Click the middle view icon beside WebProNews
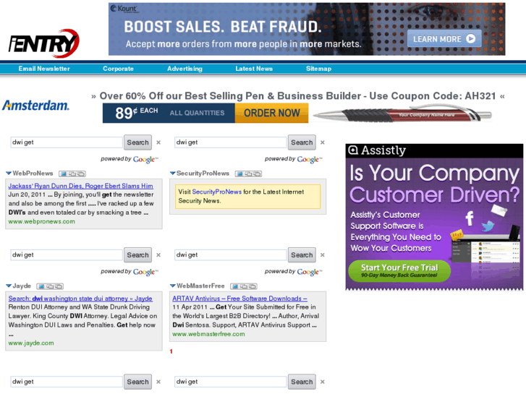The width and height of the screenshot is (526, 394). [72, 174]
